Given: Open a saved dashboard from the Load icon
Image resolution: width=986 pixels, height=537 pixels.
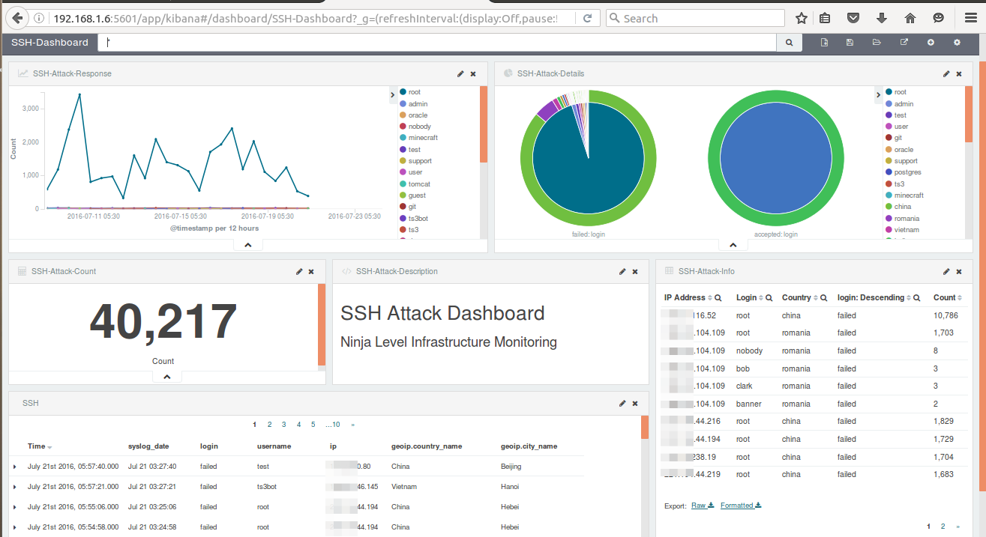Looking at the screenshot, I should pos(877,42).
